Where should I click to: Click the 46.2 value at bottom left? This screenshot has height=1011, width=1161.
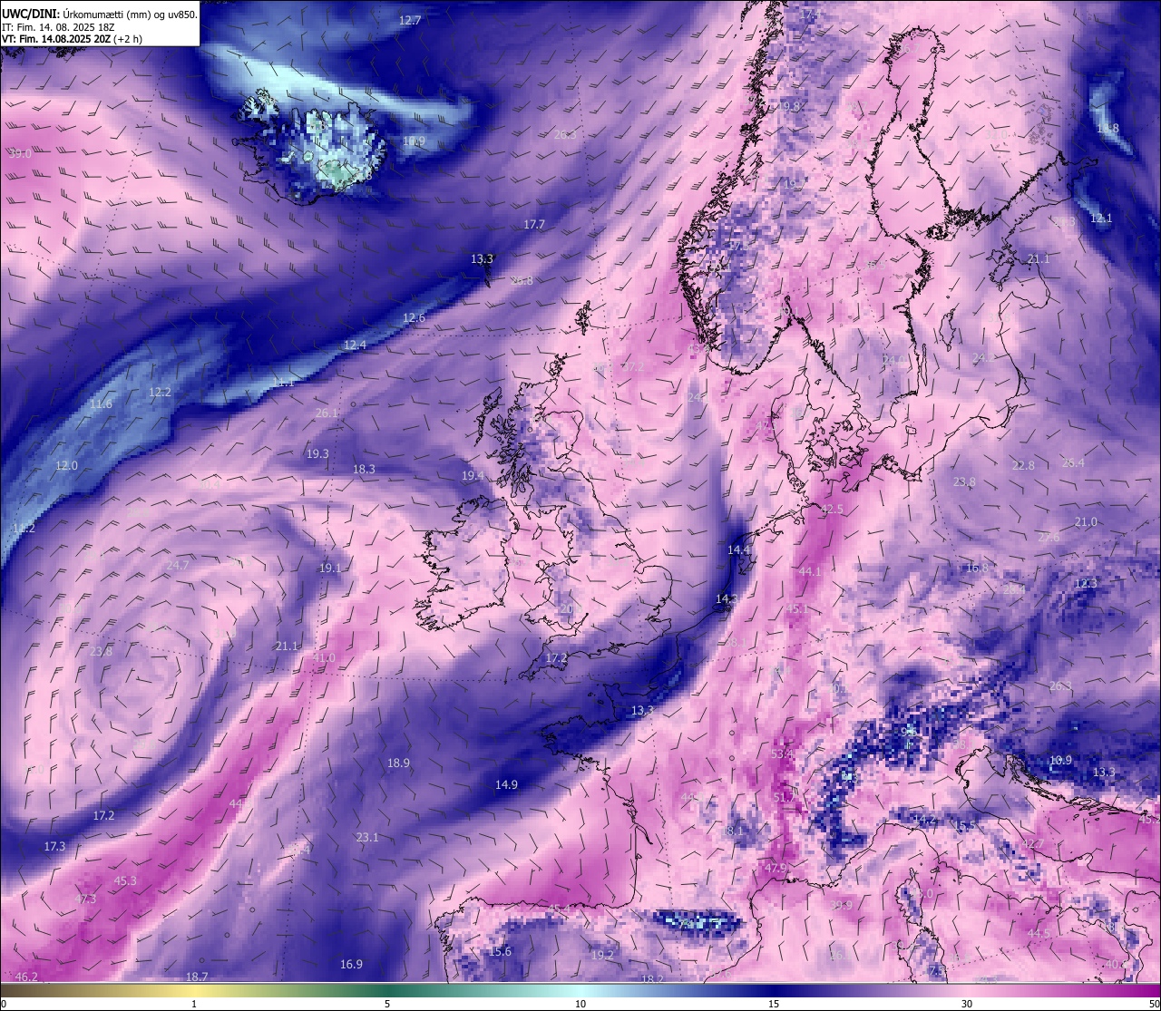[x=27, y=977]
